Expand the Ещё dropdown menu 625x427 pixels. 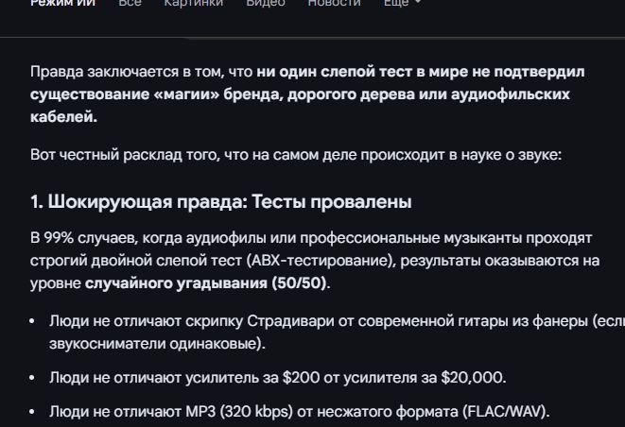tap(403, 4)
